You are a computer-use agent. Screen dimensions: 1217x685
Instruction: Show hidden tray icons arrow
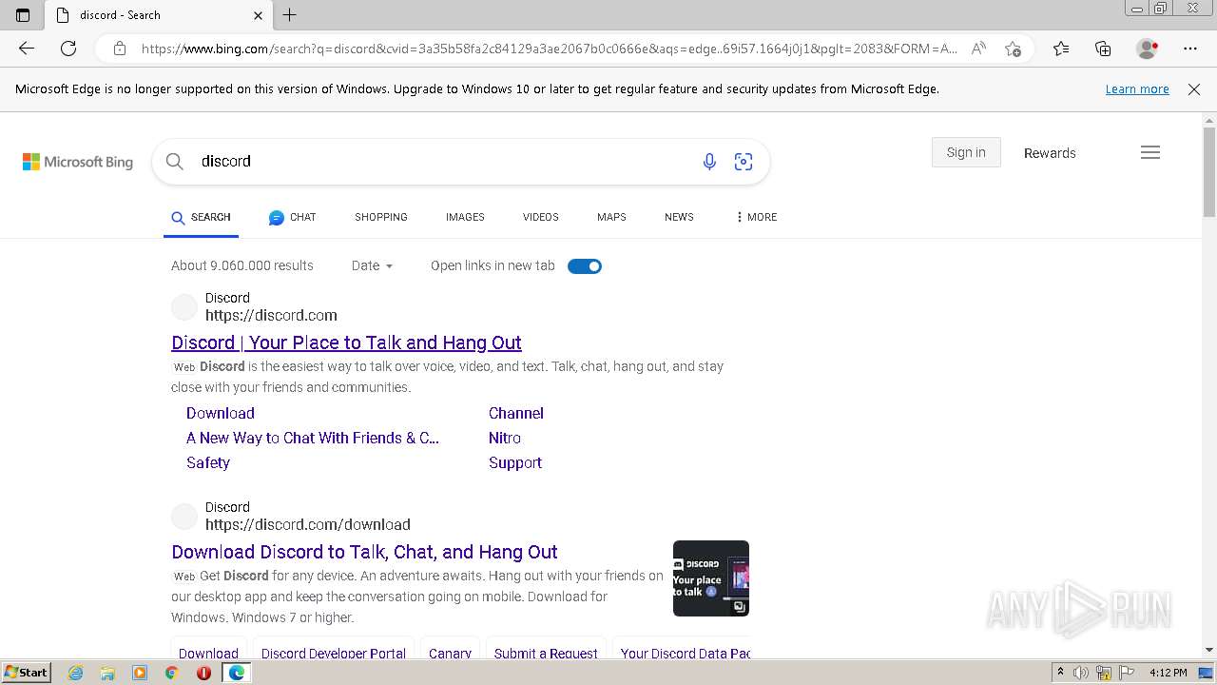[x=1060, y=673]
